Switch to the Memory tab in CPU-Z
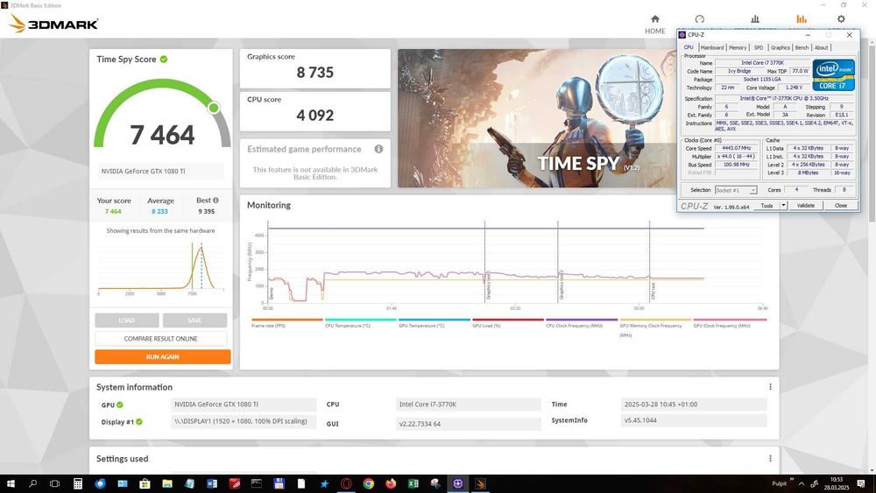The height and width of the screenshot is (493, 876). (x=738, y=47)
